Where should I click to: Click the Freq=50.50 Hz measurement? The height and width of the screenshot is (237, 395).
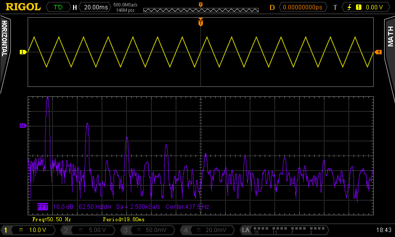(x=52, y=219)
